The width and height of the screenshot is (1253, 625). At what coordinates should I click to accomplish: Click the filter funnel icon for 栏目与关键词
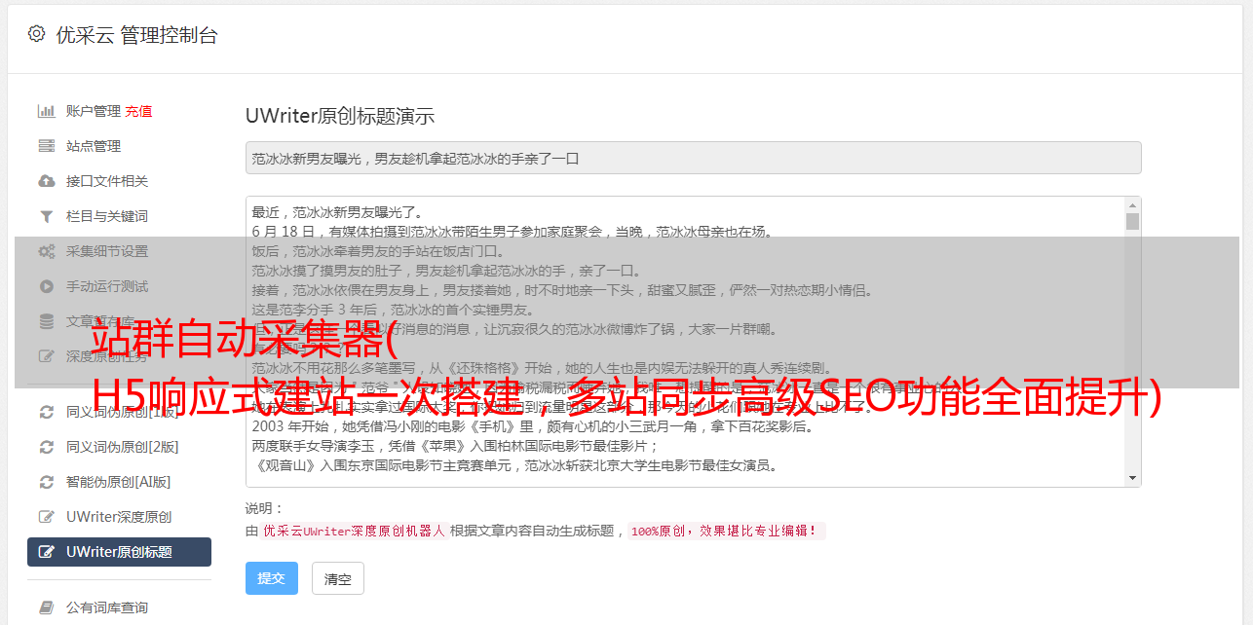[x=46, y=216]
